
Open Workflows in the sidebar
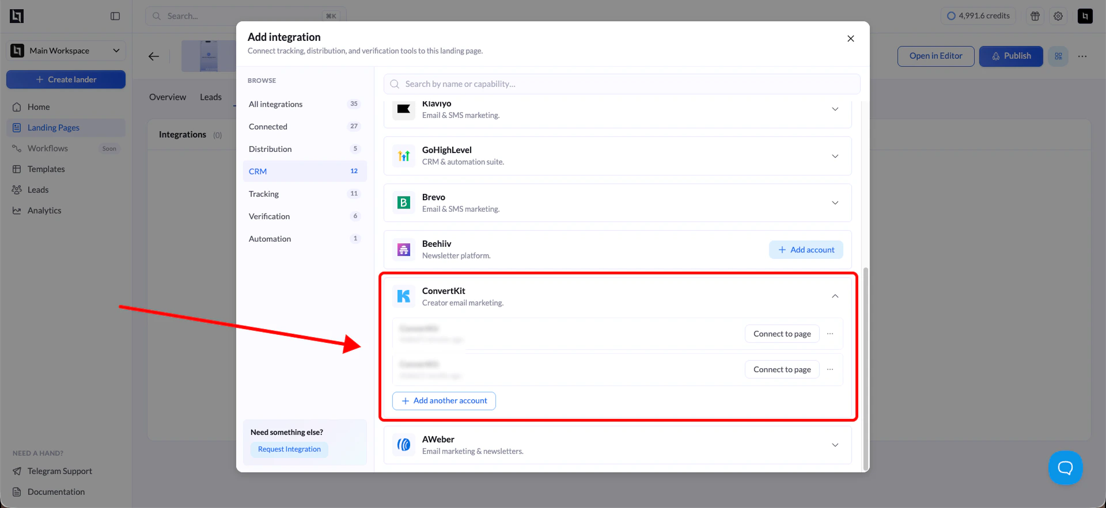66,148
